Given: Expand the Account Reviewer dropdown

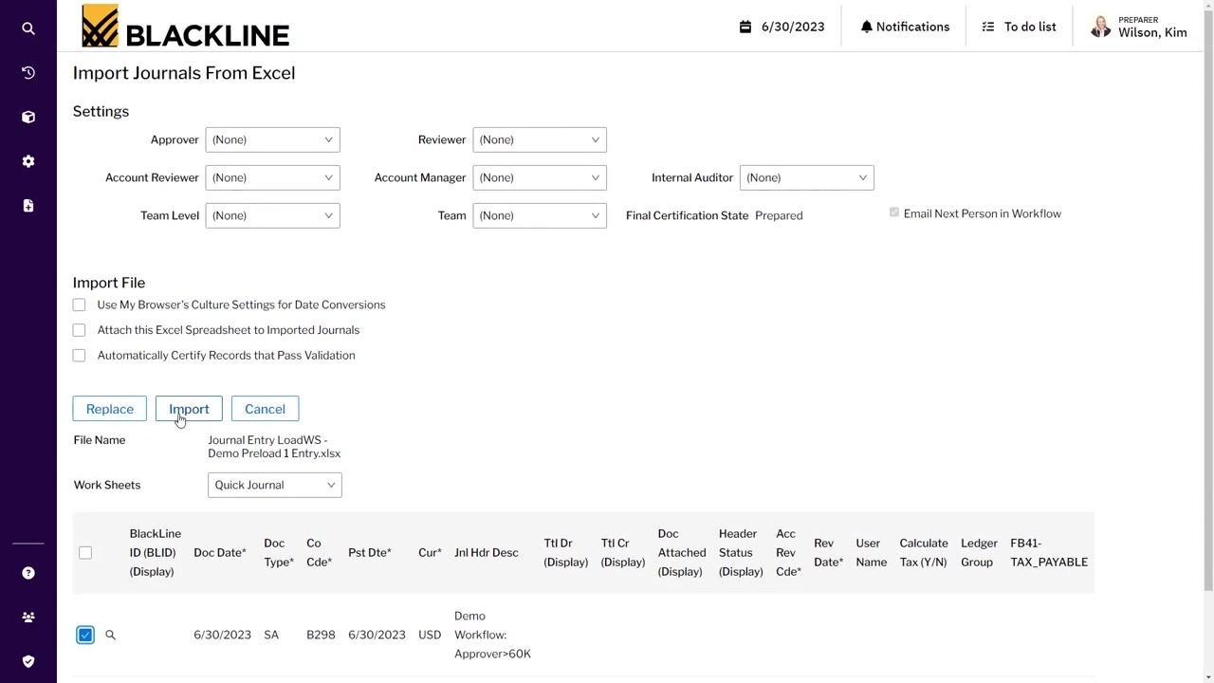Looking at the screenshot, I should point(272,177).
